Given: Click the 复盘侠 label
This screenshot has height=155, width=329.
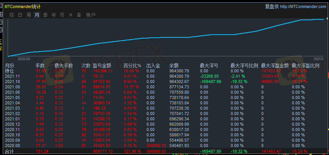Looking at the screenshot, I should pyautogui.click(x=272, y=6).
